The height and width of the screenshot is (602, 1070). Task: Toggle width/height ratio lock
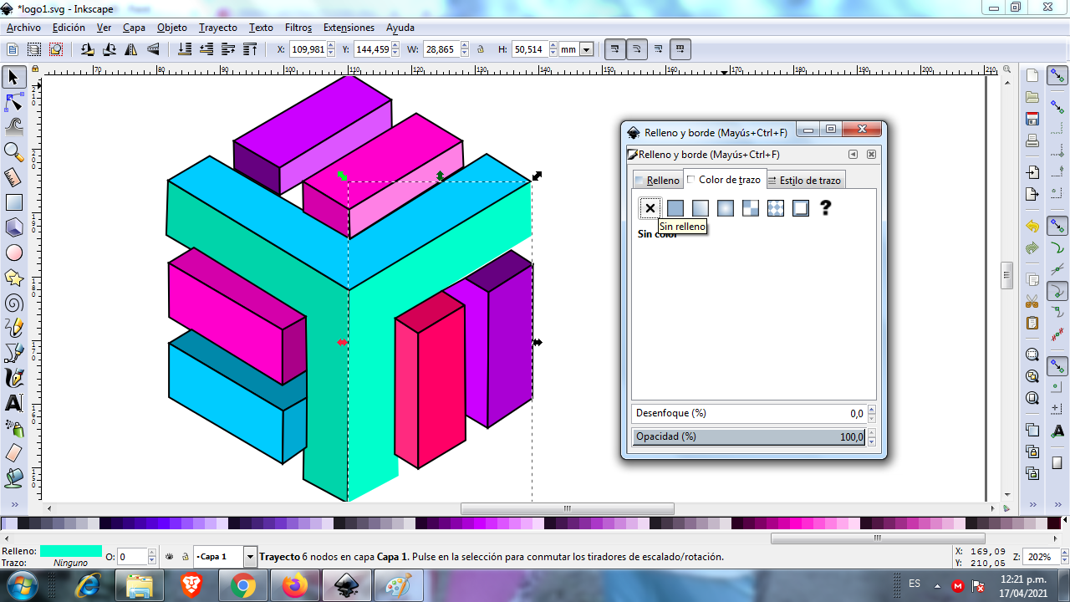[x=481, y=49]
